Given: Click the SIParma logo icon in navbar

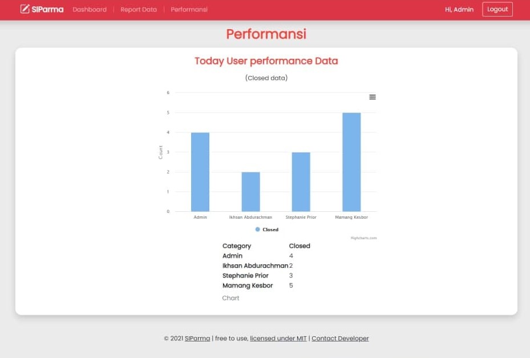Looking at the screenshot, I should pyautogui.click(x=25, y=9).
